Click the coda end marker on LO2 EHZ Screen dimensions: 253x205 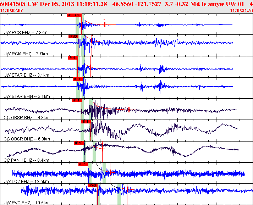pyautogui.click(x=110, y=172)
